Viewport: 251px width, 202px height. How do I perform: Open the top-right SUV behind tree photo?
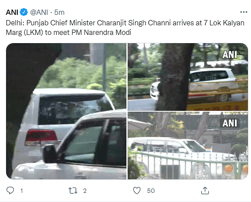coord(188,77)
